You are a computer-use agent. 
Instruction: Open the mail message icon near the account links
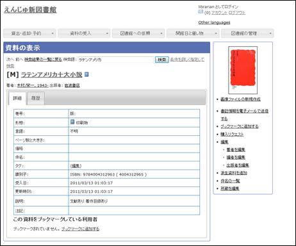click(x=201, y=12)
